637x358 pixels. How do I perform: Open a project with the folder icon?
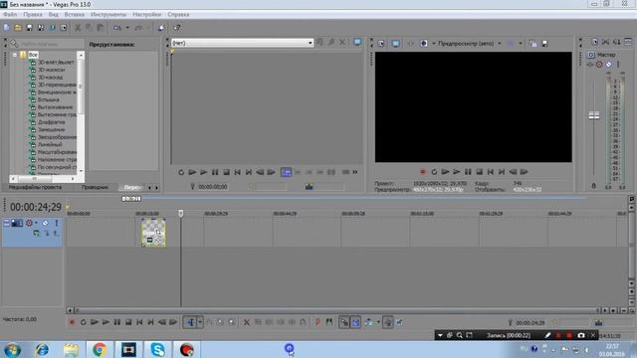coord(18,28)
